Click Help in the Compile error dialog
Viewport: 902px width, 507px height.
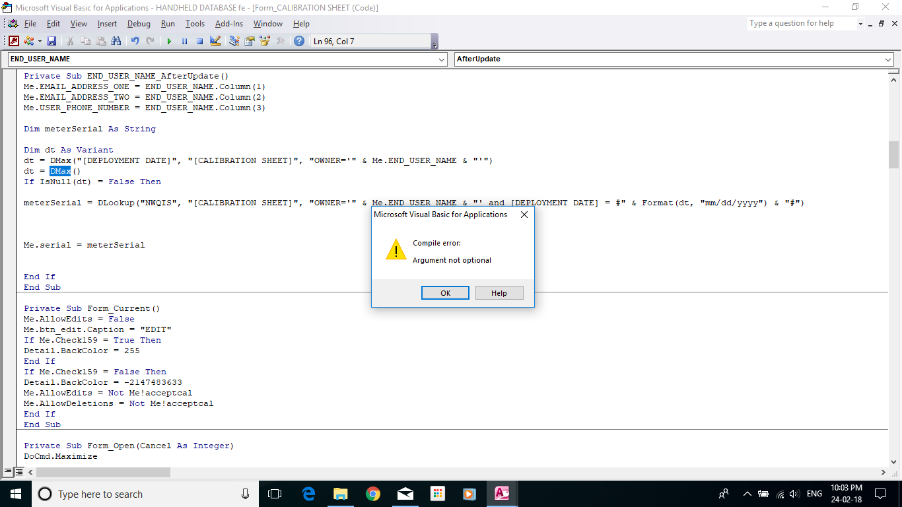click(499, 293)
